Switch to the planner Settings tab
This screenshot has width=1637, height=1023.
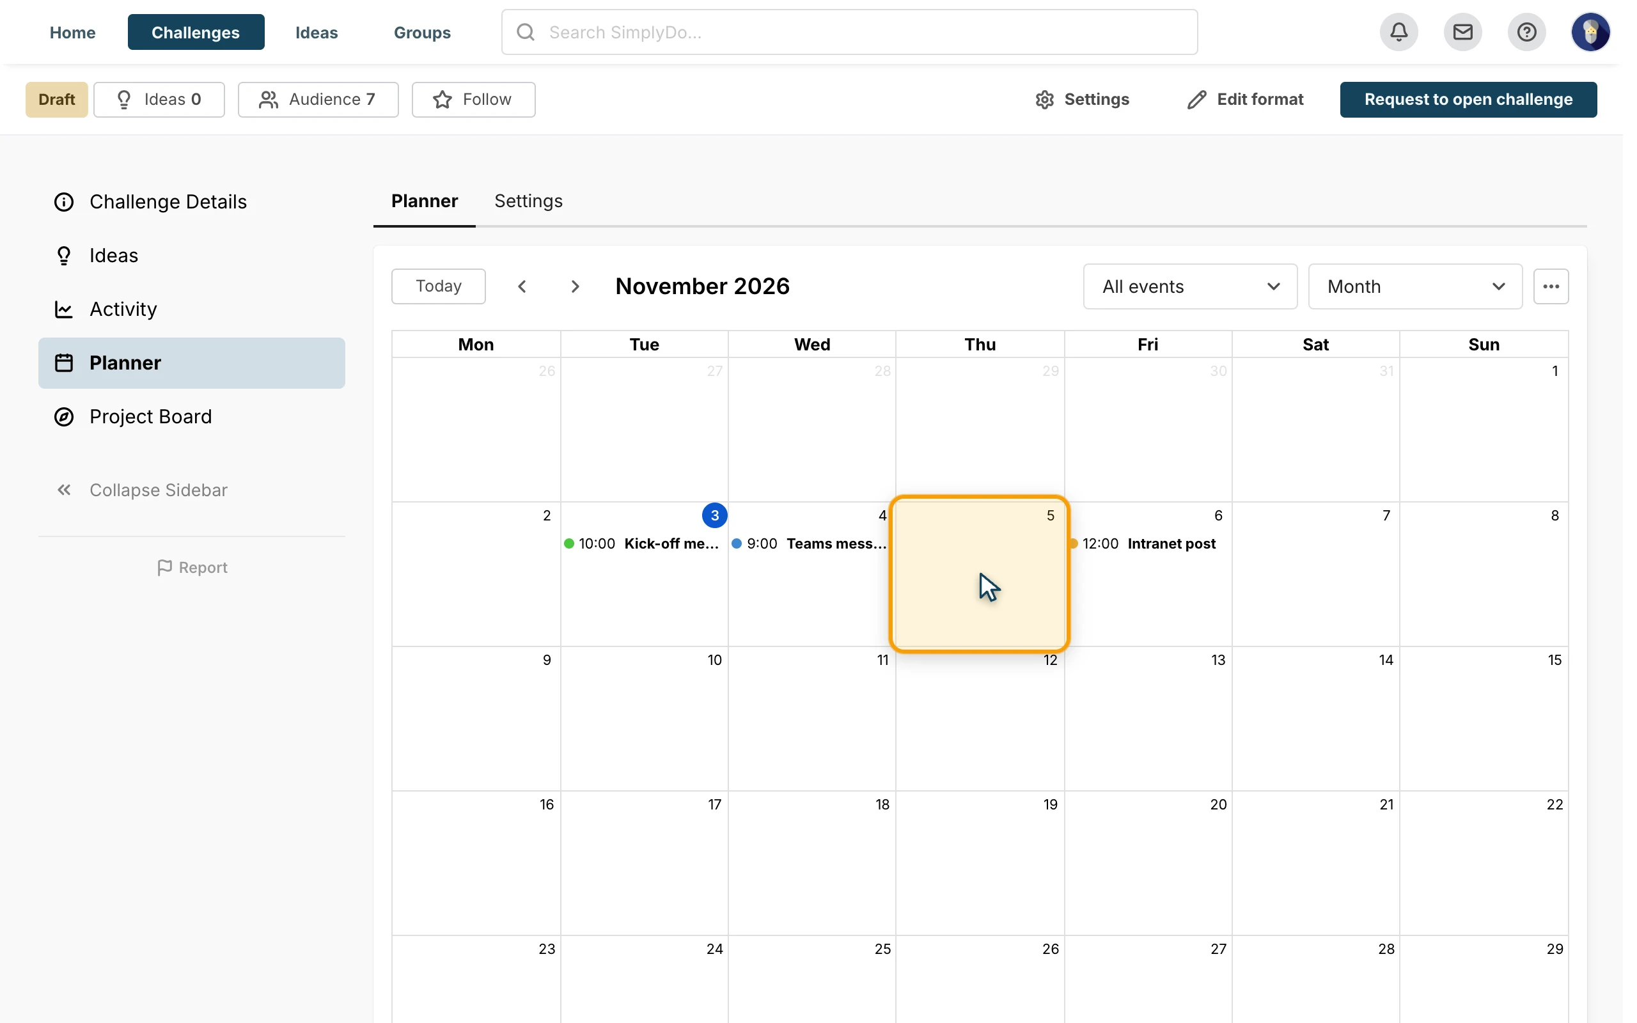(x=528, y=201)
